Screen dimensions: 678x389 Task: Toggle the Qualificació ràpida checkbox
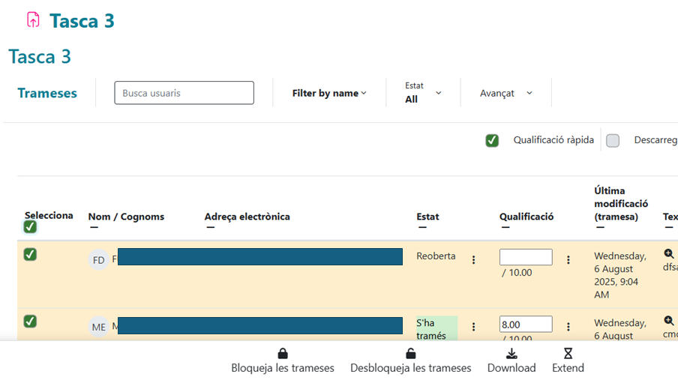pos(492,140)
